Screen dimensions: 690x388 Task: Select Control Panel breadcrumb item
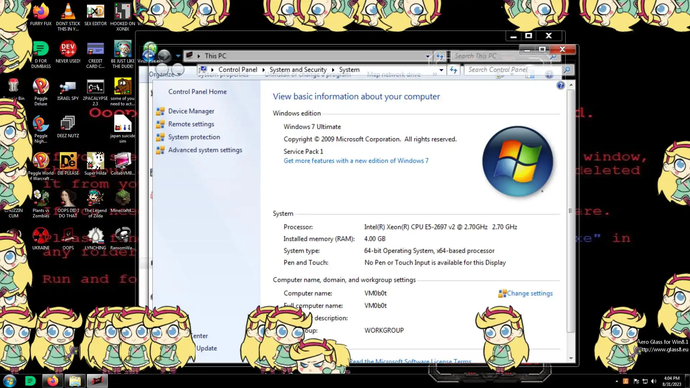tap(238, 70)
